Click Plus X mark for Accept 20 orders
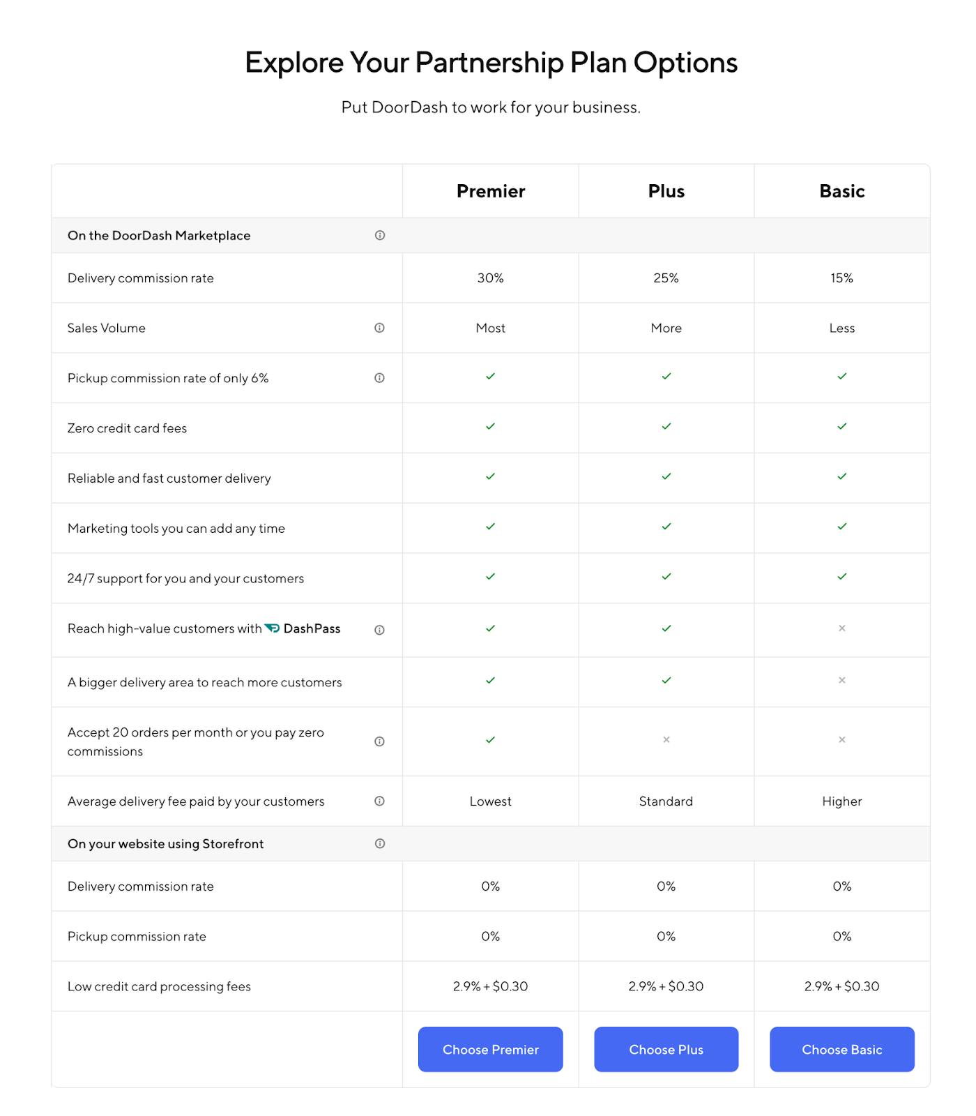976x1116 pixels. click(x=666, y=739)
